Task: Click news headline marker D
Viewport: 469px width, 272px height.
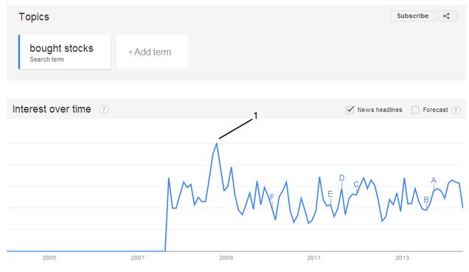Action: click(x=342, y=178)
